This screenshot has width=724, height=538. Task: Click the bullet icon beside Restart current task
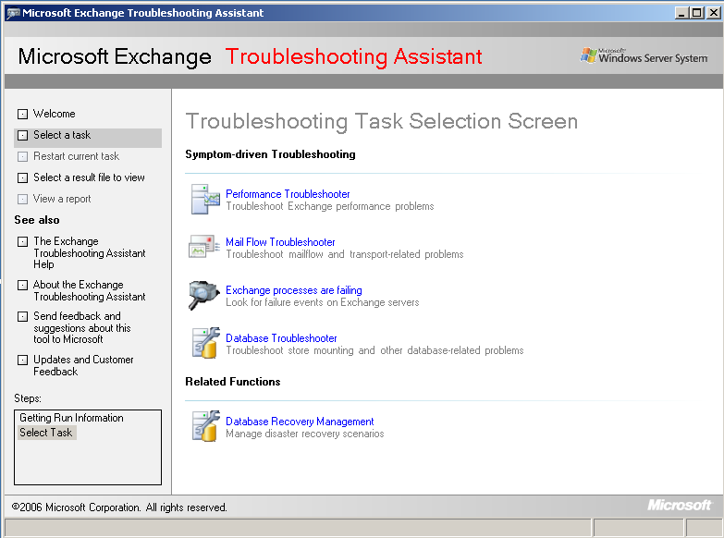click(22, 156)
